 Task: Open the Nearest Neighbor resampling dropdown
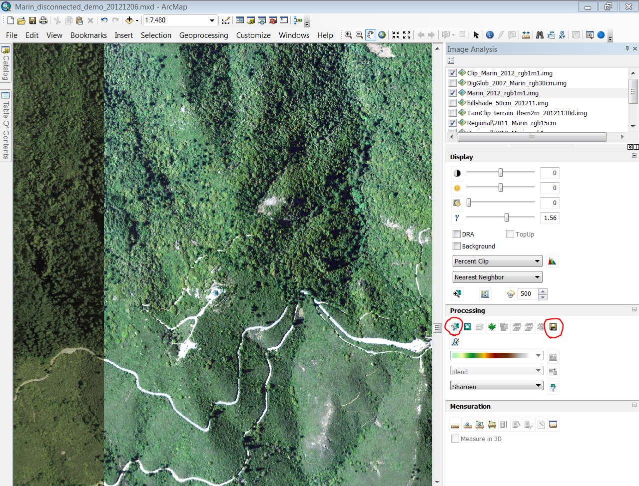tap(498, 277)
